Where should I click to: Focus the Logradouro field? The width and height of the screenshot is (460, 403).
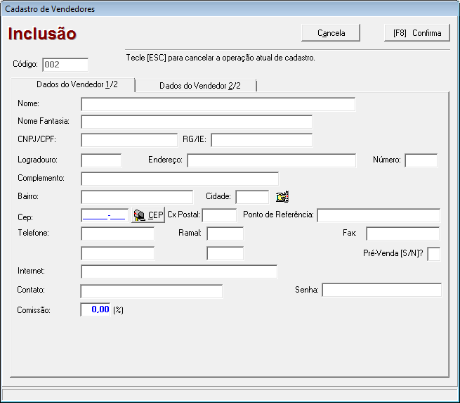(101, 160)
